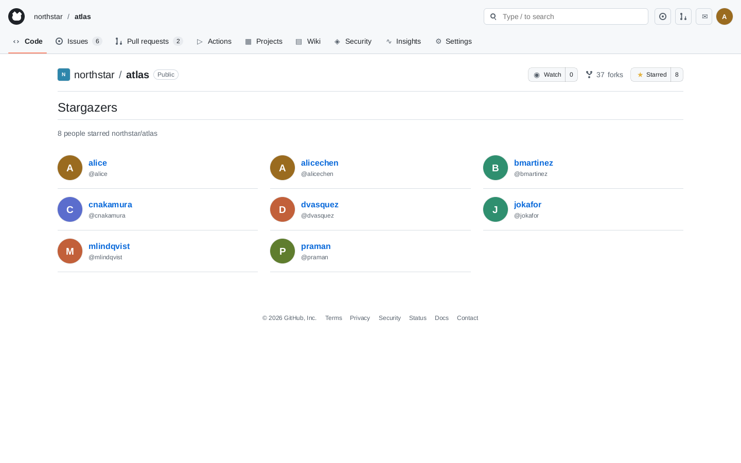Viewport: 741px width, 463px height.
Task: Click alicechen's avatar
Action: pyautogui.click(x=283, y=168)
